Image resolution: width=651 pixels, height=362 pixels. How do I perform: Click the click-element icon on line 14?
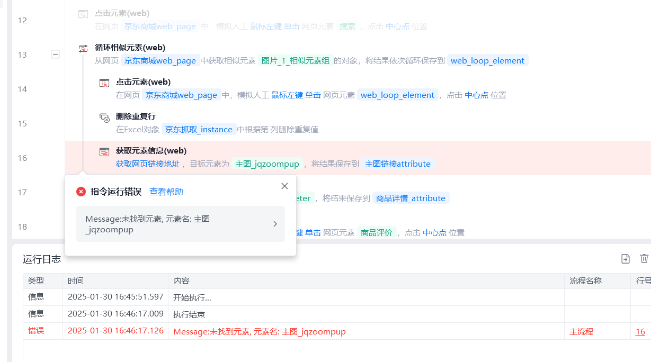click(x=104, y=83)
